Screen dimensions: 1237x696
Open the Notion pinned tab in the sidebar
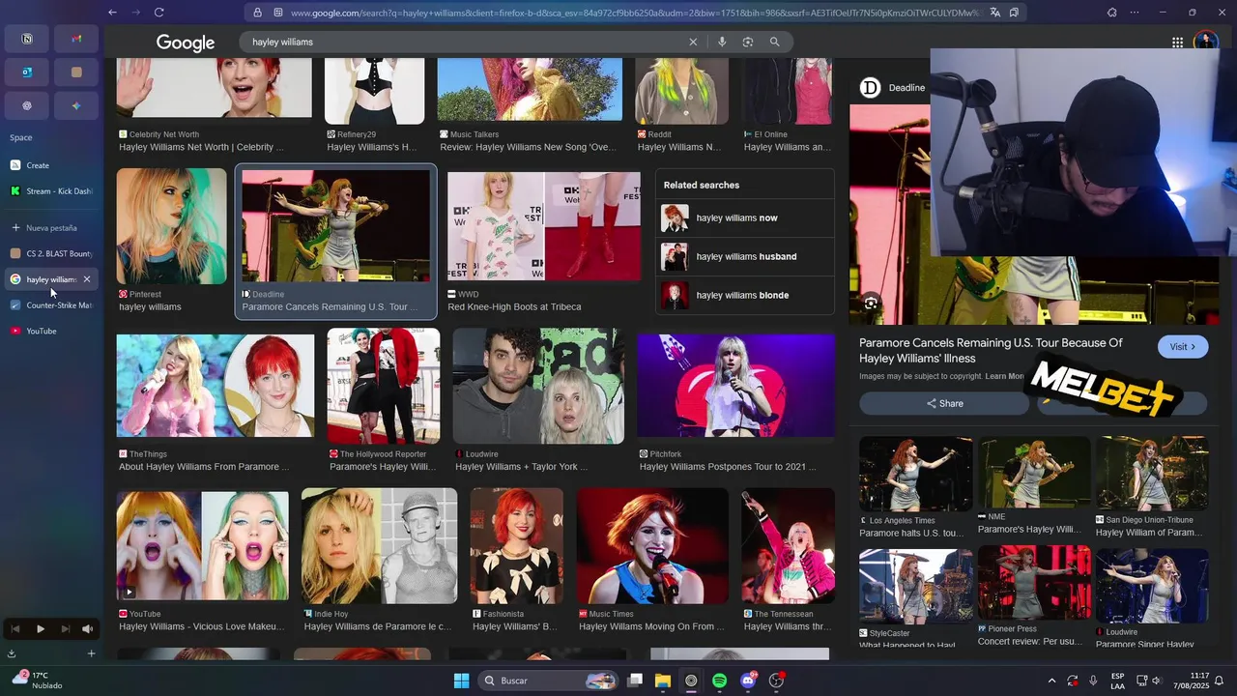pos(27,39)
